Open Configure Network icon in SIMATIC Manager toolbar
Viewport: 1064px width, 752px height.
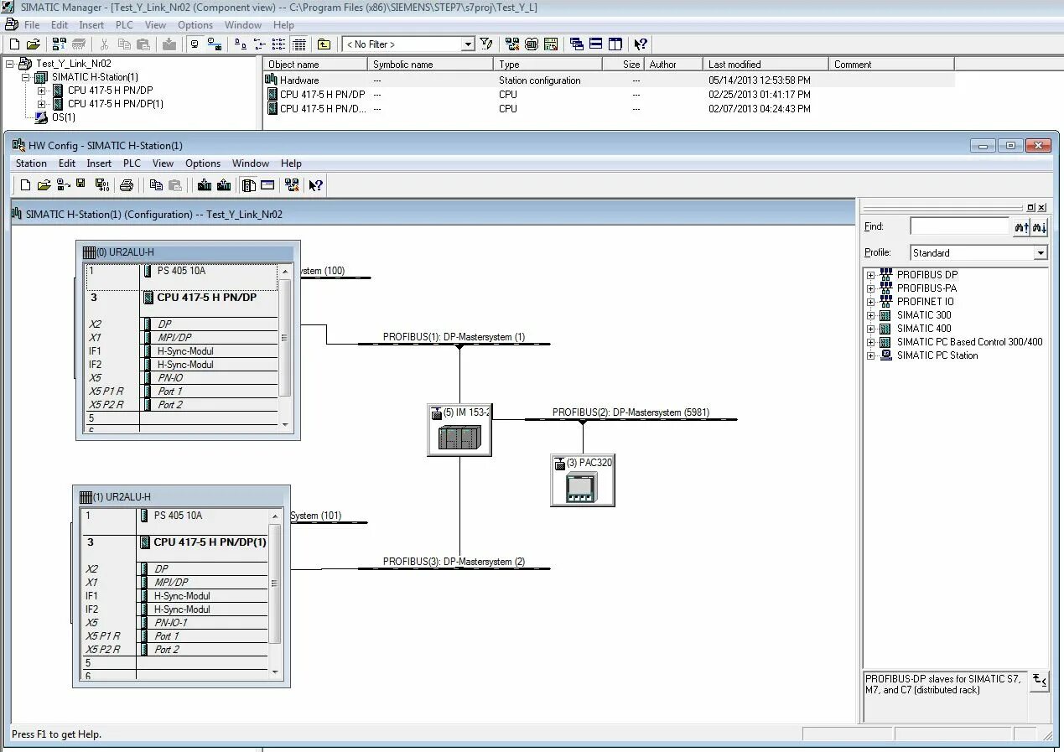(x=512, y=44)
